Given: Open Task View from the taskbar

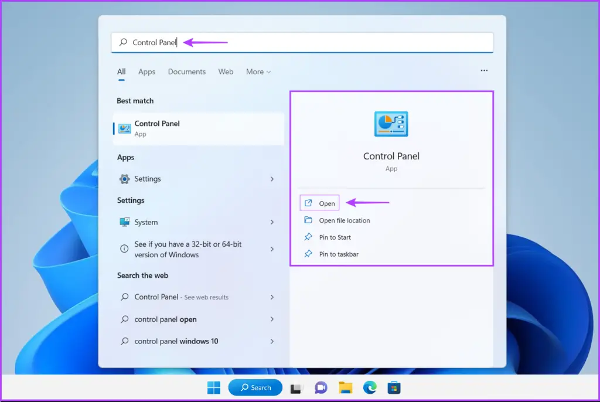Looking at the screenshot, I should coord(297,387).
